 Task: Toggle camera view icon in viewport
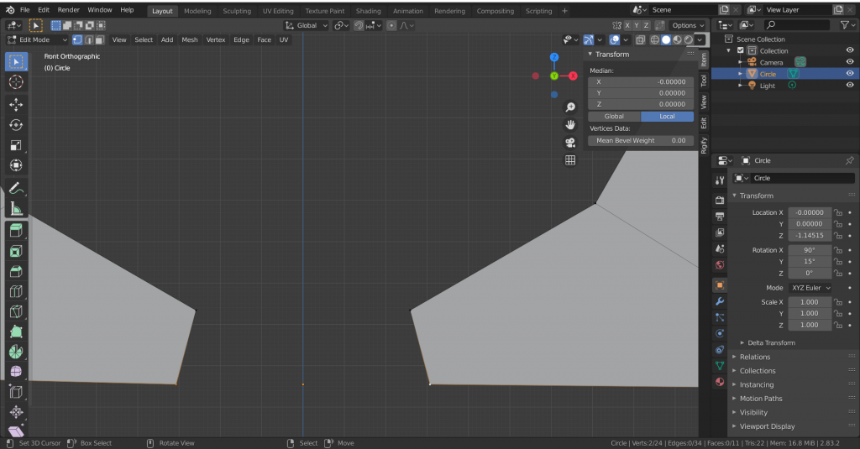point(570,143)
